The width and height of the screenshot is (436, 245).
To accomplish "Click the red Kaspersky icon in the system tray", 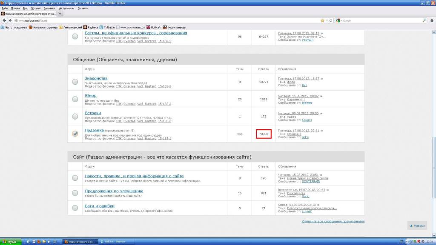I will (x=419, y=242).
